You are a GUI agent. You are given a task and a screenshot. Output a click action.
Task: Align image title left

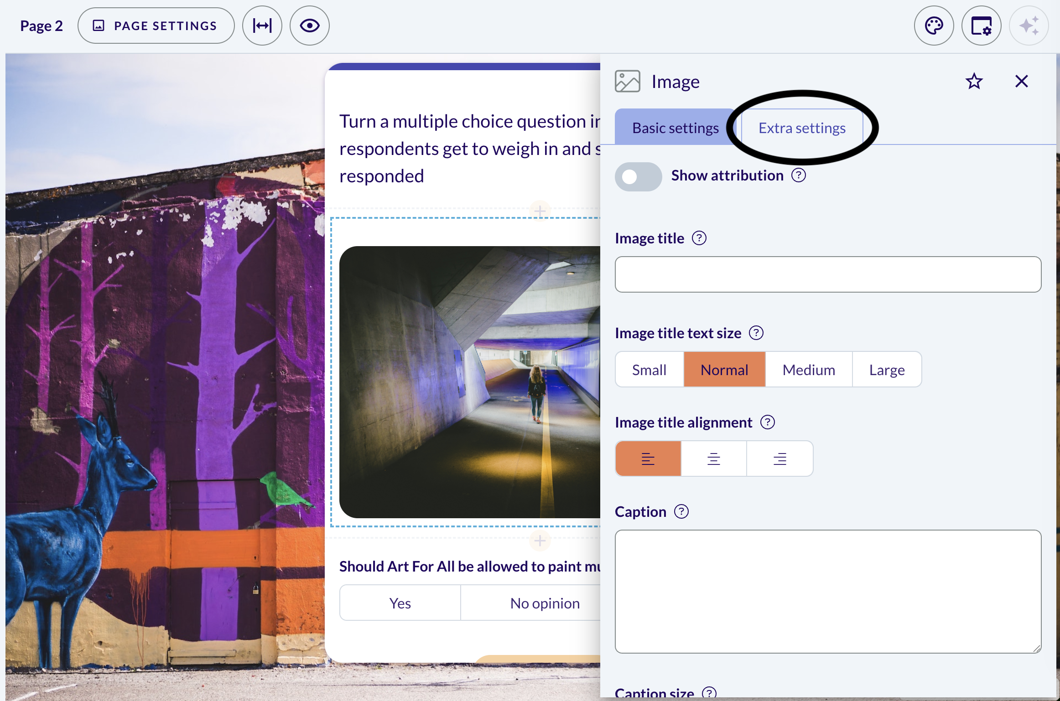pyautogui.click(x=648, y=459)
